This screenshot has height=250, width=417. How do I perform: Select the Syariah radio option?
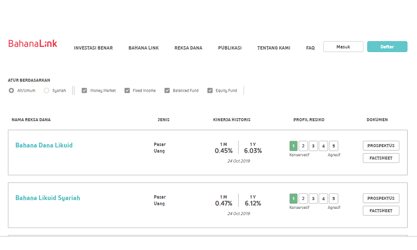tap(46, 91)
